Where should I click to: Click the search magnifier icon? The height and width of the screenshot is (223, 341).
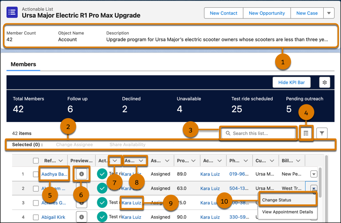pyautogui.click(x=228, y=133)
